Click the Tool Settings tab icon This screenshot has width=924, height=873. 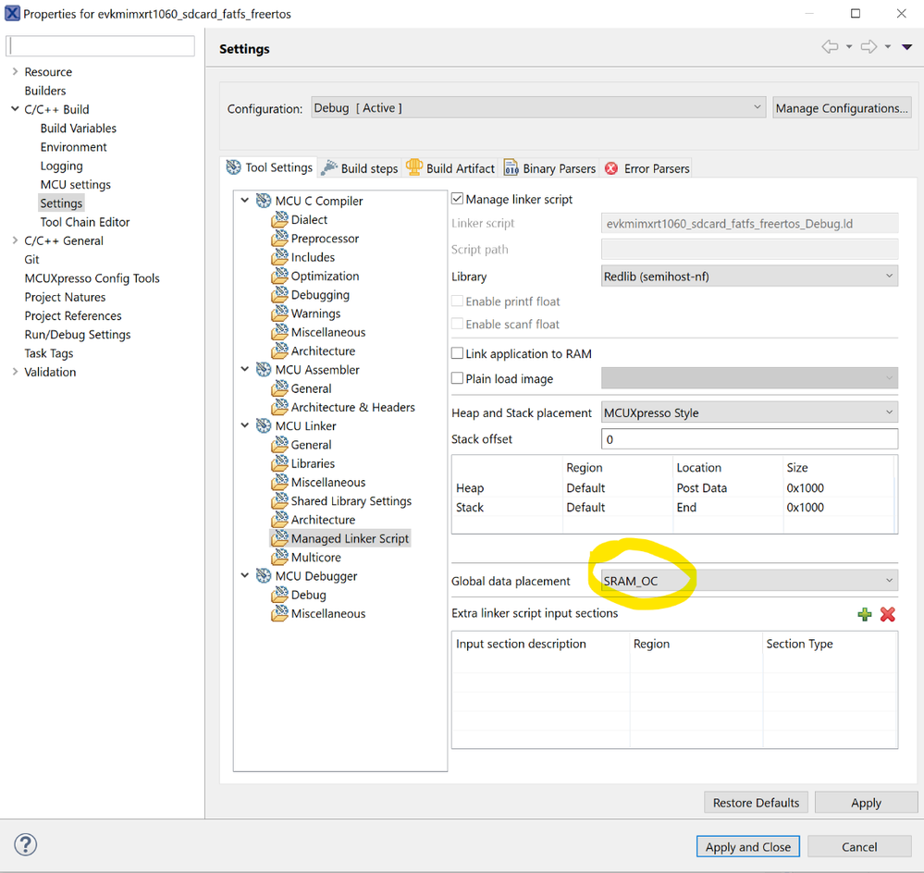[233, 167]
